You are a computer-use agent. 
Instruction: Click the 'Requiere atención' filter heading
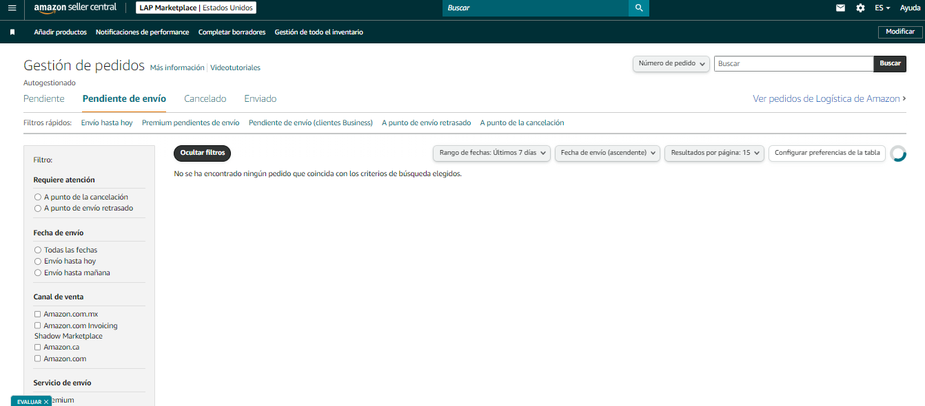(64, 180)
